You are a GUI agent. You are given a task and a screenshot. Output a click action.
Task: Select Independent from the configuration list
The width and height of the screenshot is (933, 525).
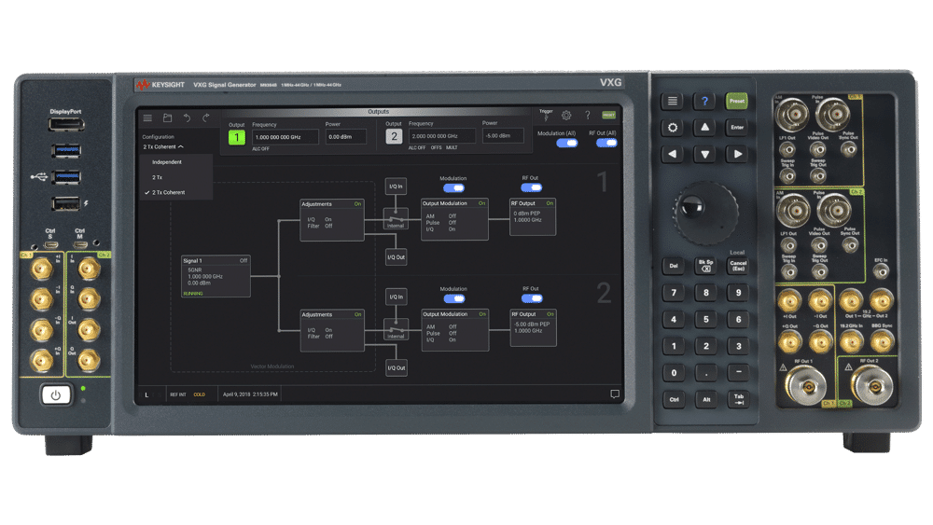point(167,162)
